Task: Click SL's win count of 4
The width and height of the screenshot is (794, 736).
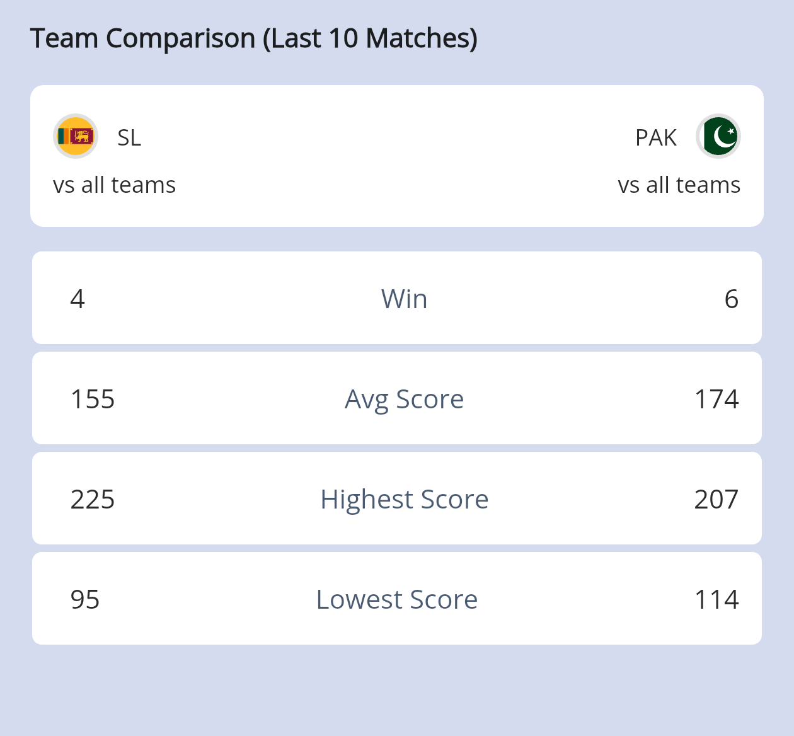Action: 78,299
